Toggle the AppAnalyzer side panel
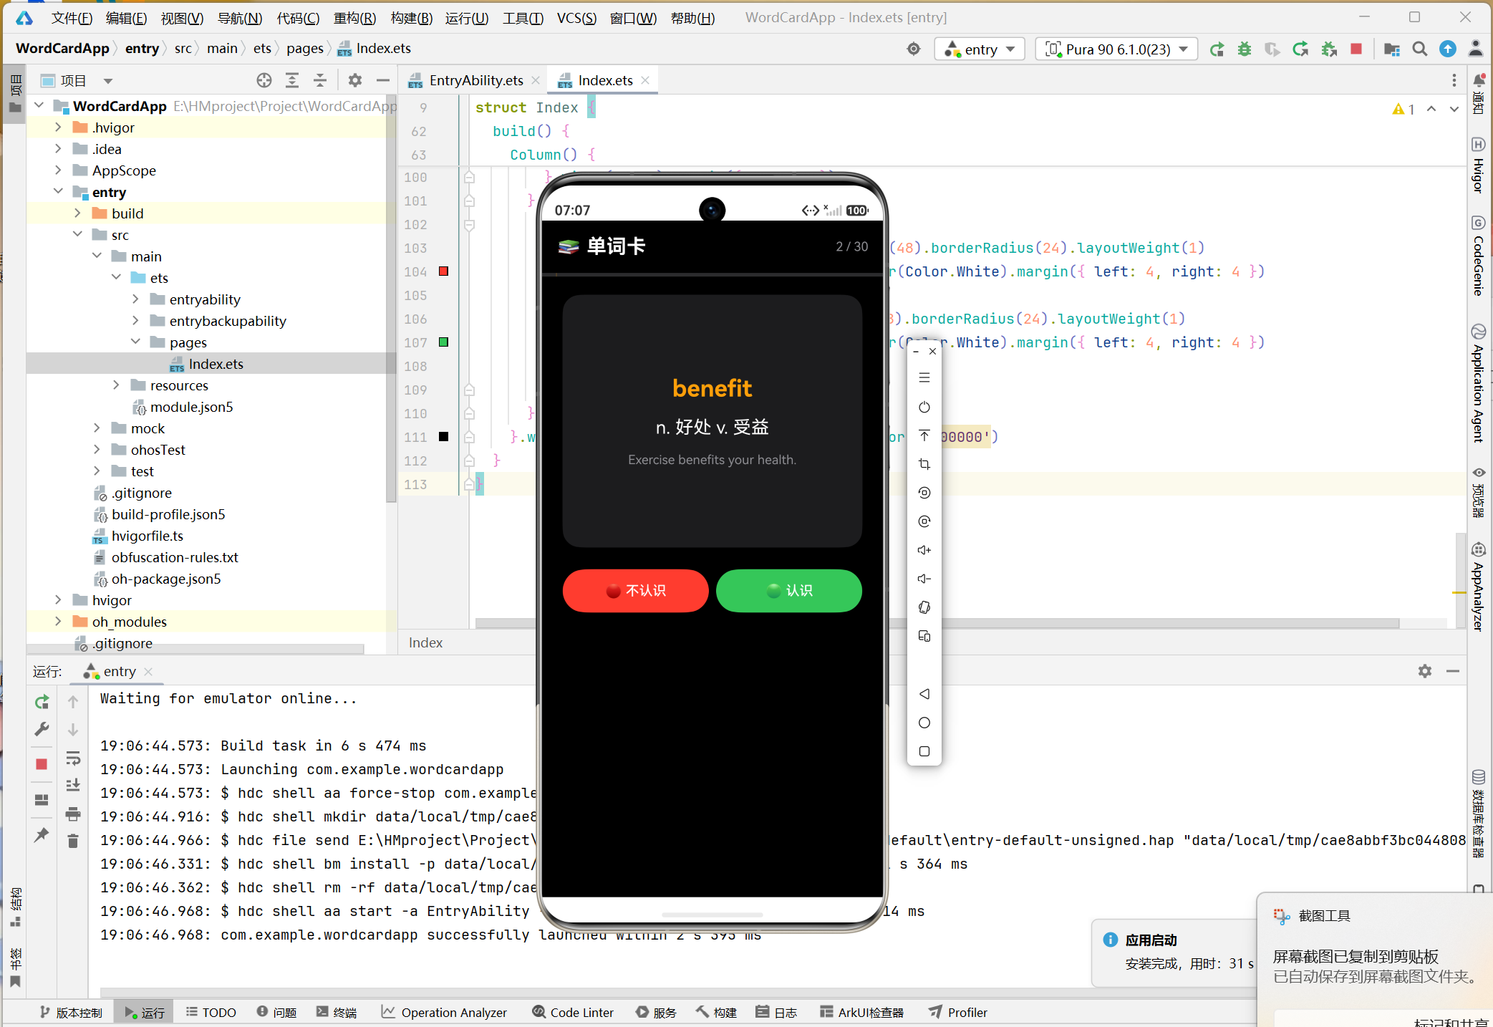 pyautogui.click(x=1479, y=587)
